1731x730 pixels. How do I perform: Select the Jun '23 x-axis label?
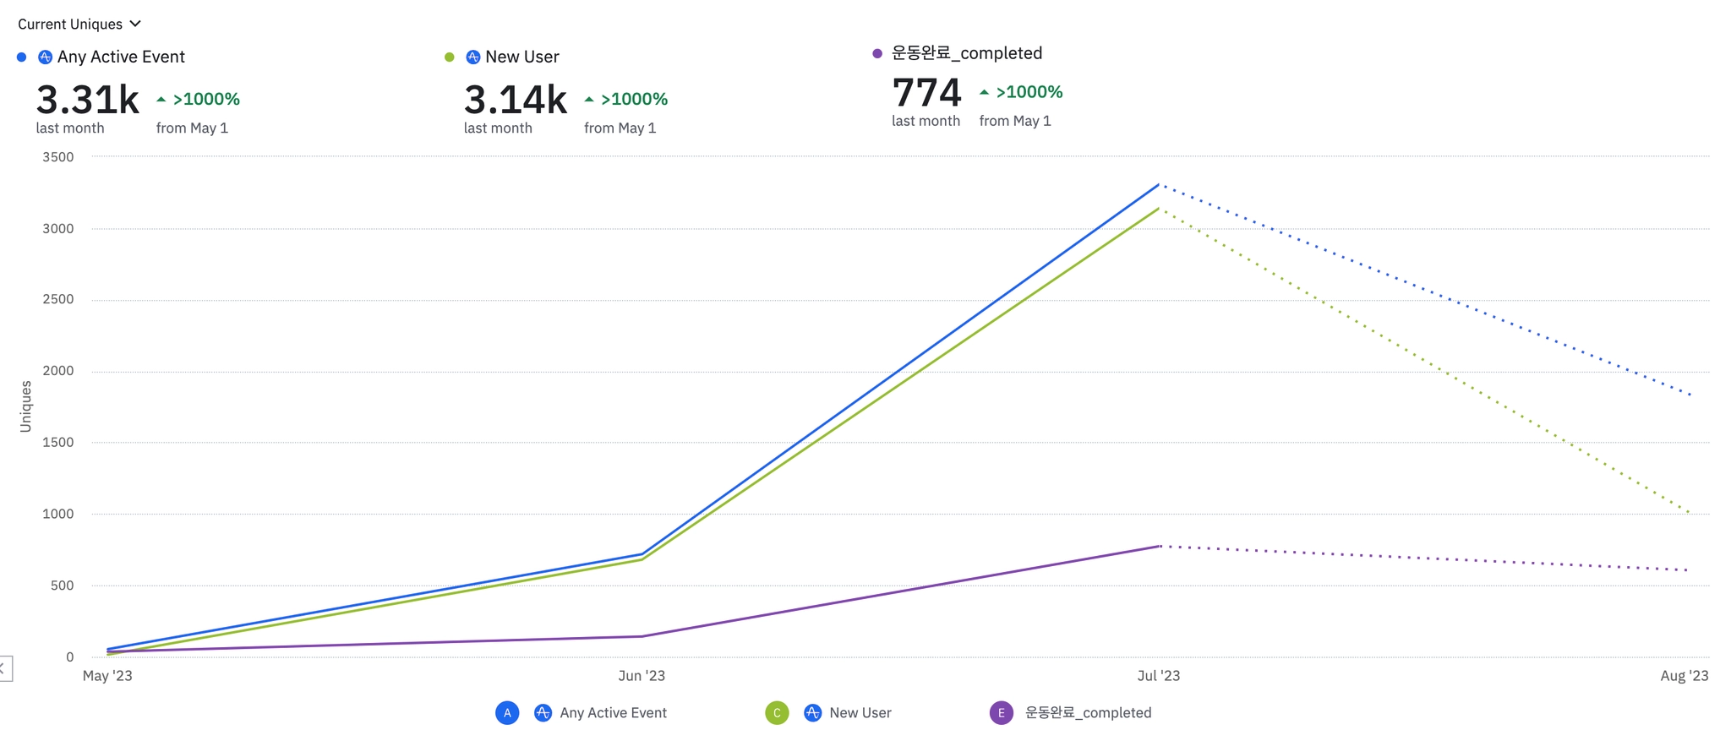coord(642,676)
